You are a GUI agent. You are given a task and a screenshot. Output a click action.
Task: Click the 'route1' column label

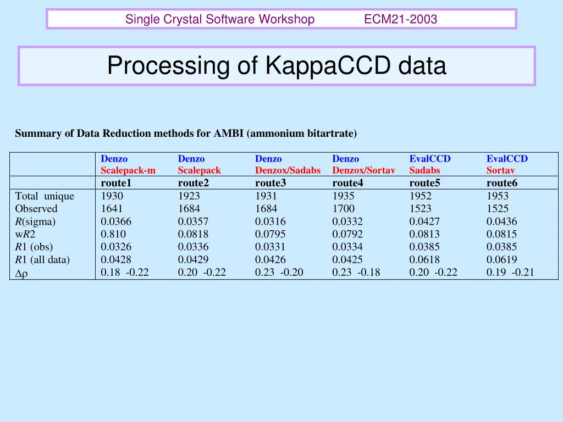116,183
